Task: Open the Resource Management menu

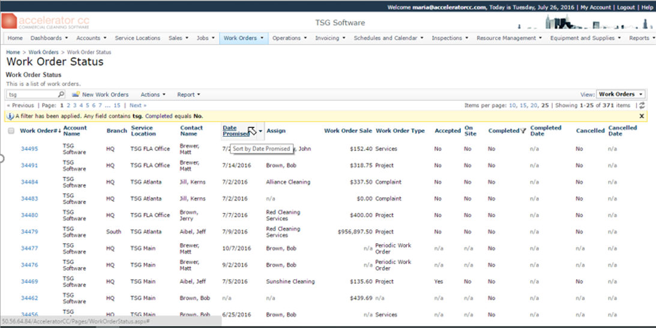Action: pyautogui.click(x=509, y=38)
